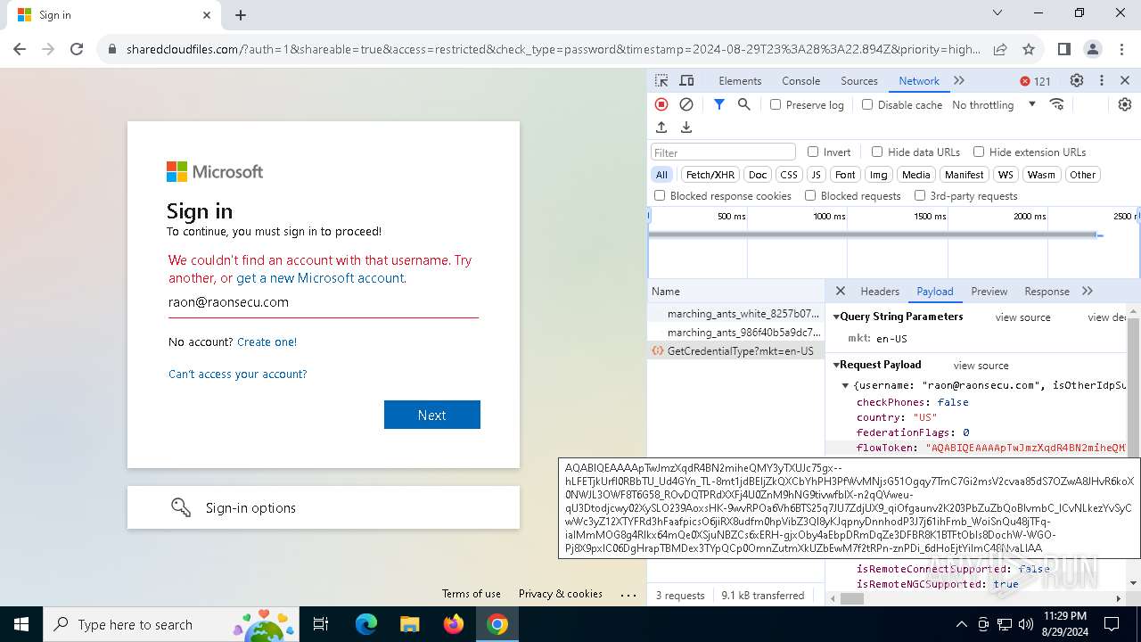The height and width of the screenshot is (642, 1141).
Task: Enable Disable cache checkbox
Action: [867, 104]
